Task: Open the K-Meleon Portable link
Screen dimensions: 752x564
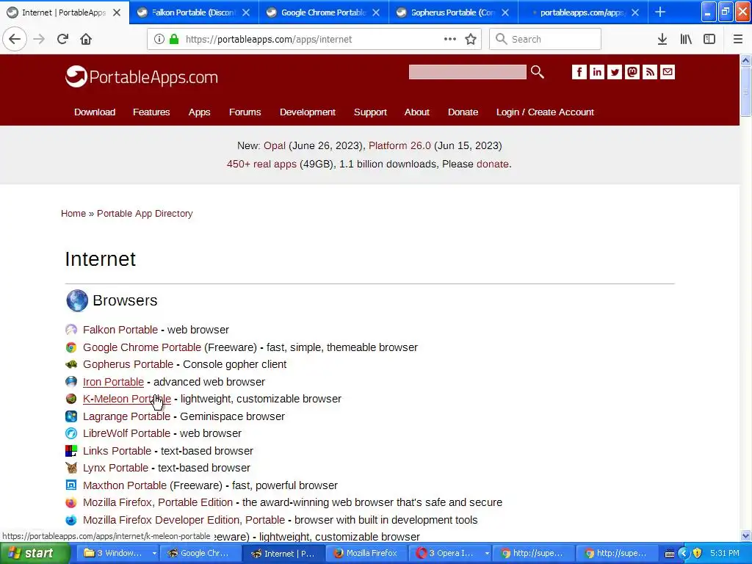Action: pyautogui.click(x=126, y=399)
